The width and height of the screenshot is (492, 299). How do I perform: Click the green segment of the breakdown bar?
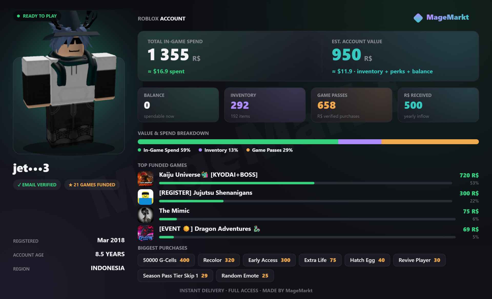click(238, 142)
